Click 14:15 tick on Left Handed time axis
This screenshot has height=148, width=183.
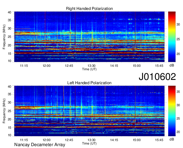pos(114,140)
